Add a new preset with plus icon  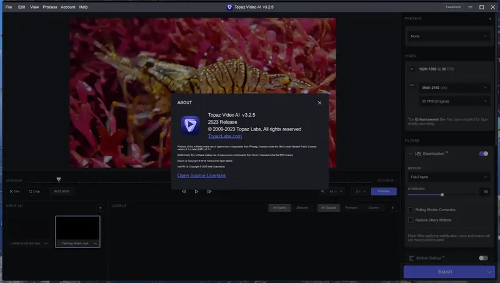coord(490,19)
